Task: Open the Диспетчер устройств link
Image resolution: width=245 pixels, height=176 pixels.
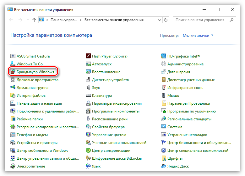Action: point(110,80)
